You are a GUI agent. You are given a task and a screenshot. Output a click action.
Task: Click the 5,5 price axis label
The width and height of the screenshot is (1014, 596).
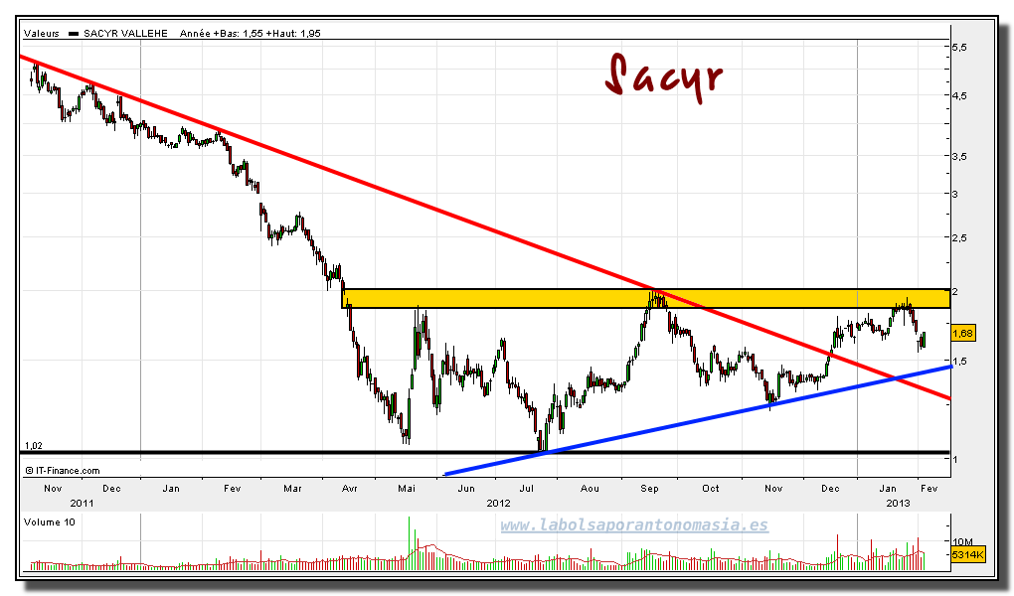point(959,47)
